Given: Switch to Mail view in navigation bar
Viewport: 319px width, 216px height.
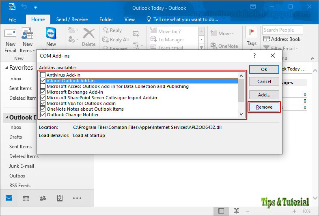Looking at the screenshot, I should point(9,198).
